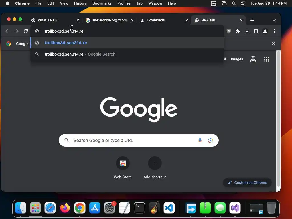Open the Chrome three-dot menu
This screenshot has width=292, height=219.
[x=274, y=31]
